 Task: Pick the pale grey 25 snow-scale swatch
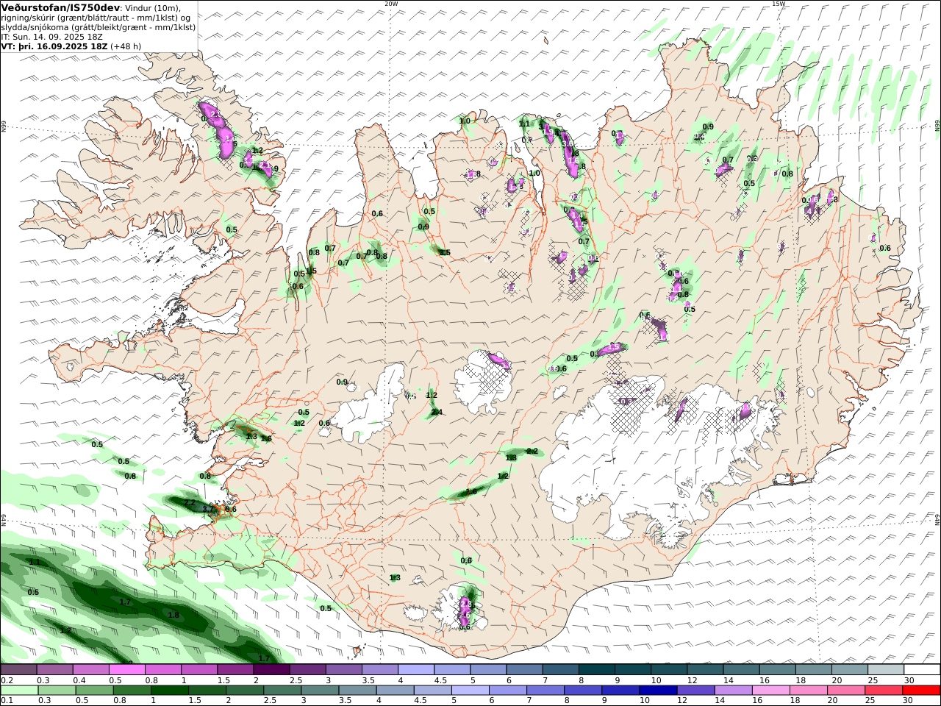pyautogui.click(x=886, y=670)
